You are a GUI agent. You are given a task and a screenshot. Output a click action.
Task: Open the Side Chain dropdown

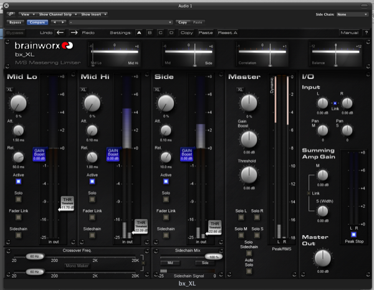click(352, 13)
